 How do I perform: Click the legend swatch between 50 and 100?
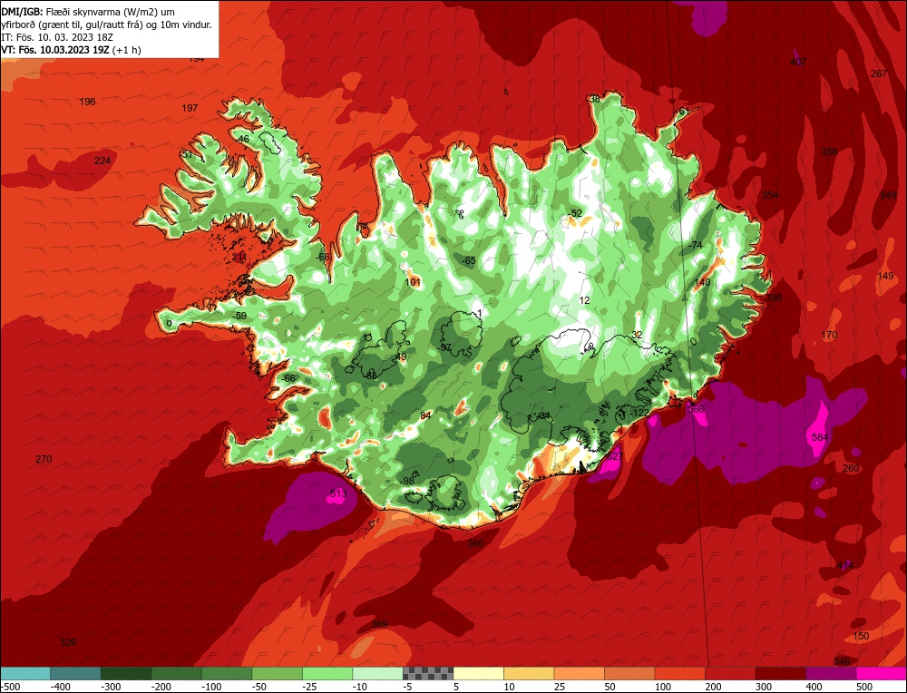(629, 673)
